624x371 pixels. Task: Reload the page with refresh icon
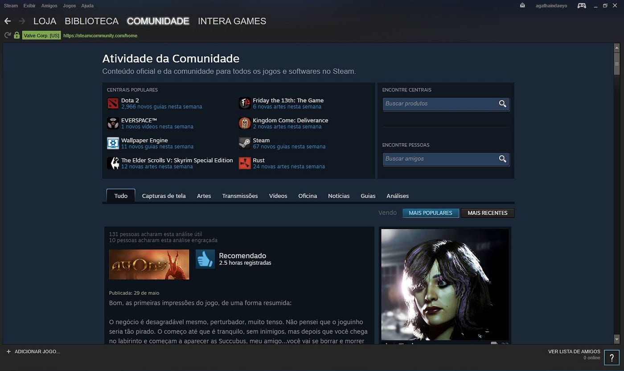pyautogui.click(x=7, y=35)
